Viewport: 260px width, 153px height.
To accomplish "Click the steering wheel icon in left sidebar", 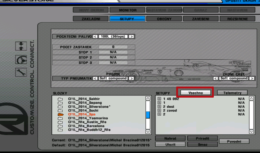I will (x=21, y=59).
